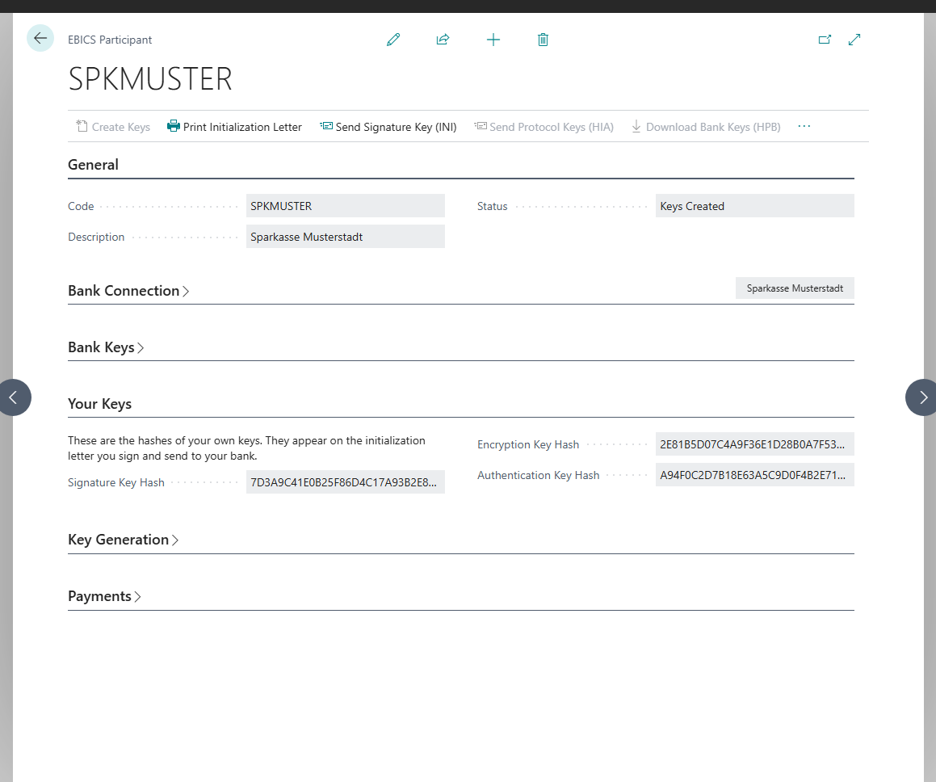Click Print Initialization Letter
Screen dimensions: 936x782
coord(234,127)
